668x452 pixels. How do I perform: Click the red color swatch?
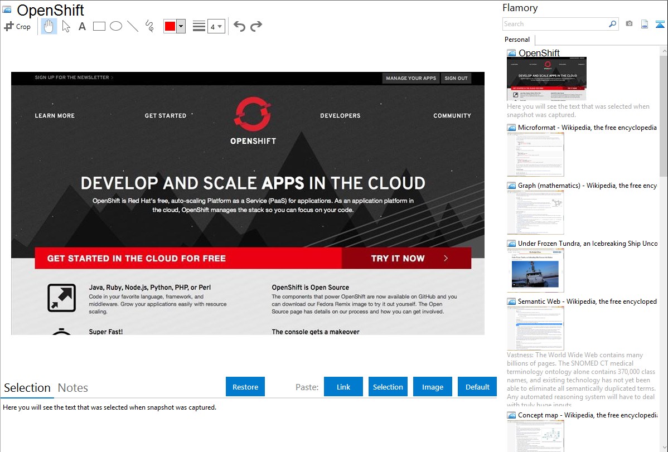170,26
